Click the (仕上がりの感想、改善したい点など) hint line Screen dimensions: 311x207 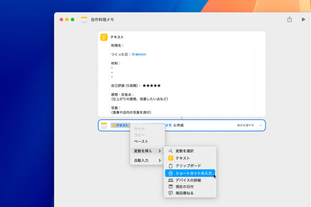click(x=140, y=99)
